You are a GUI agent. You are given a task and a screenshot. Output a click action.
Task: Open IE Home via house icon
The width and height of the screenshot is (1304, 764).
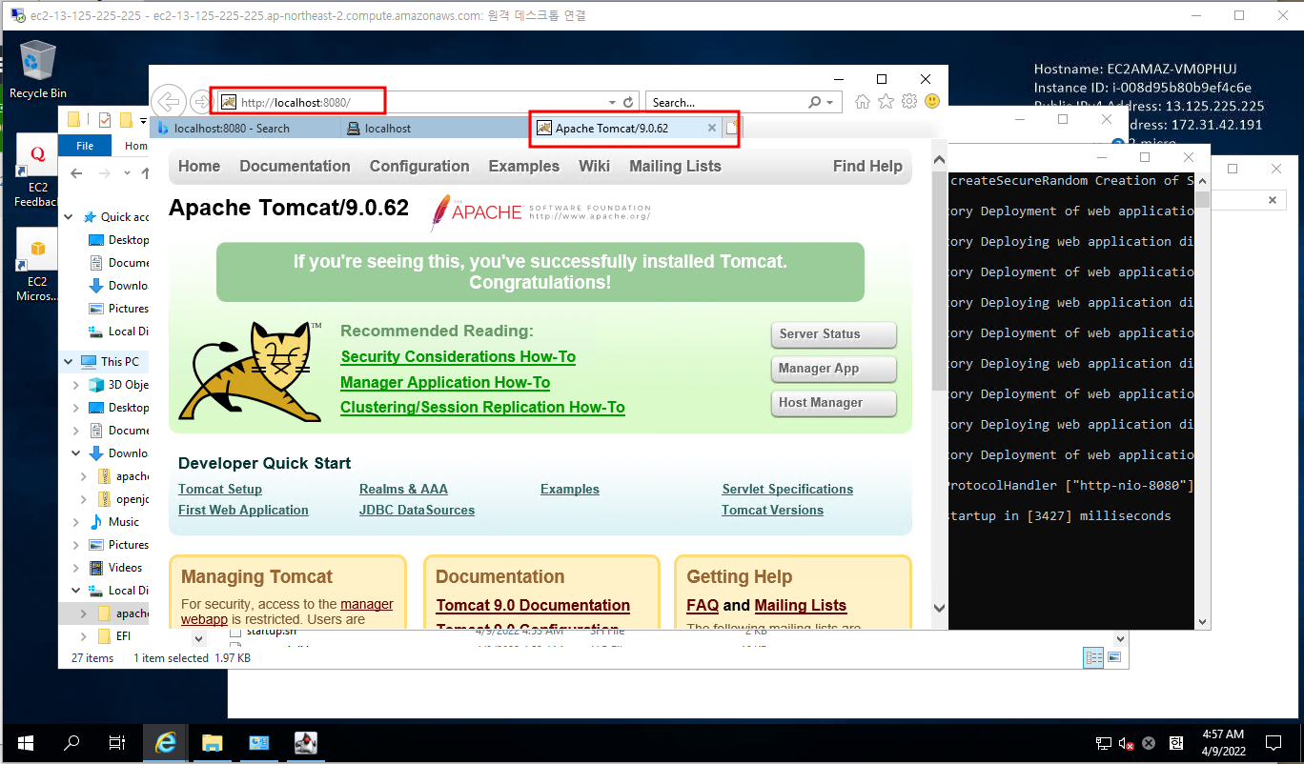(x=863, y=101)
